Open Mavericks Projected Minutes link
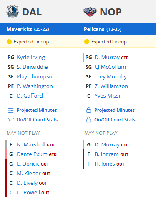This screenshot has height=204, width=156. click(37, 110)
